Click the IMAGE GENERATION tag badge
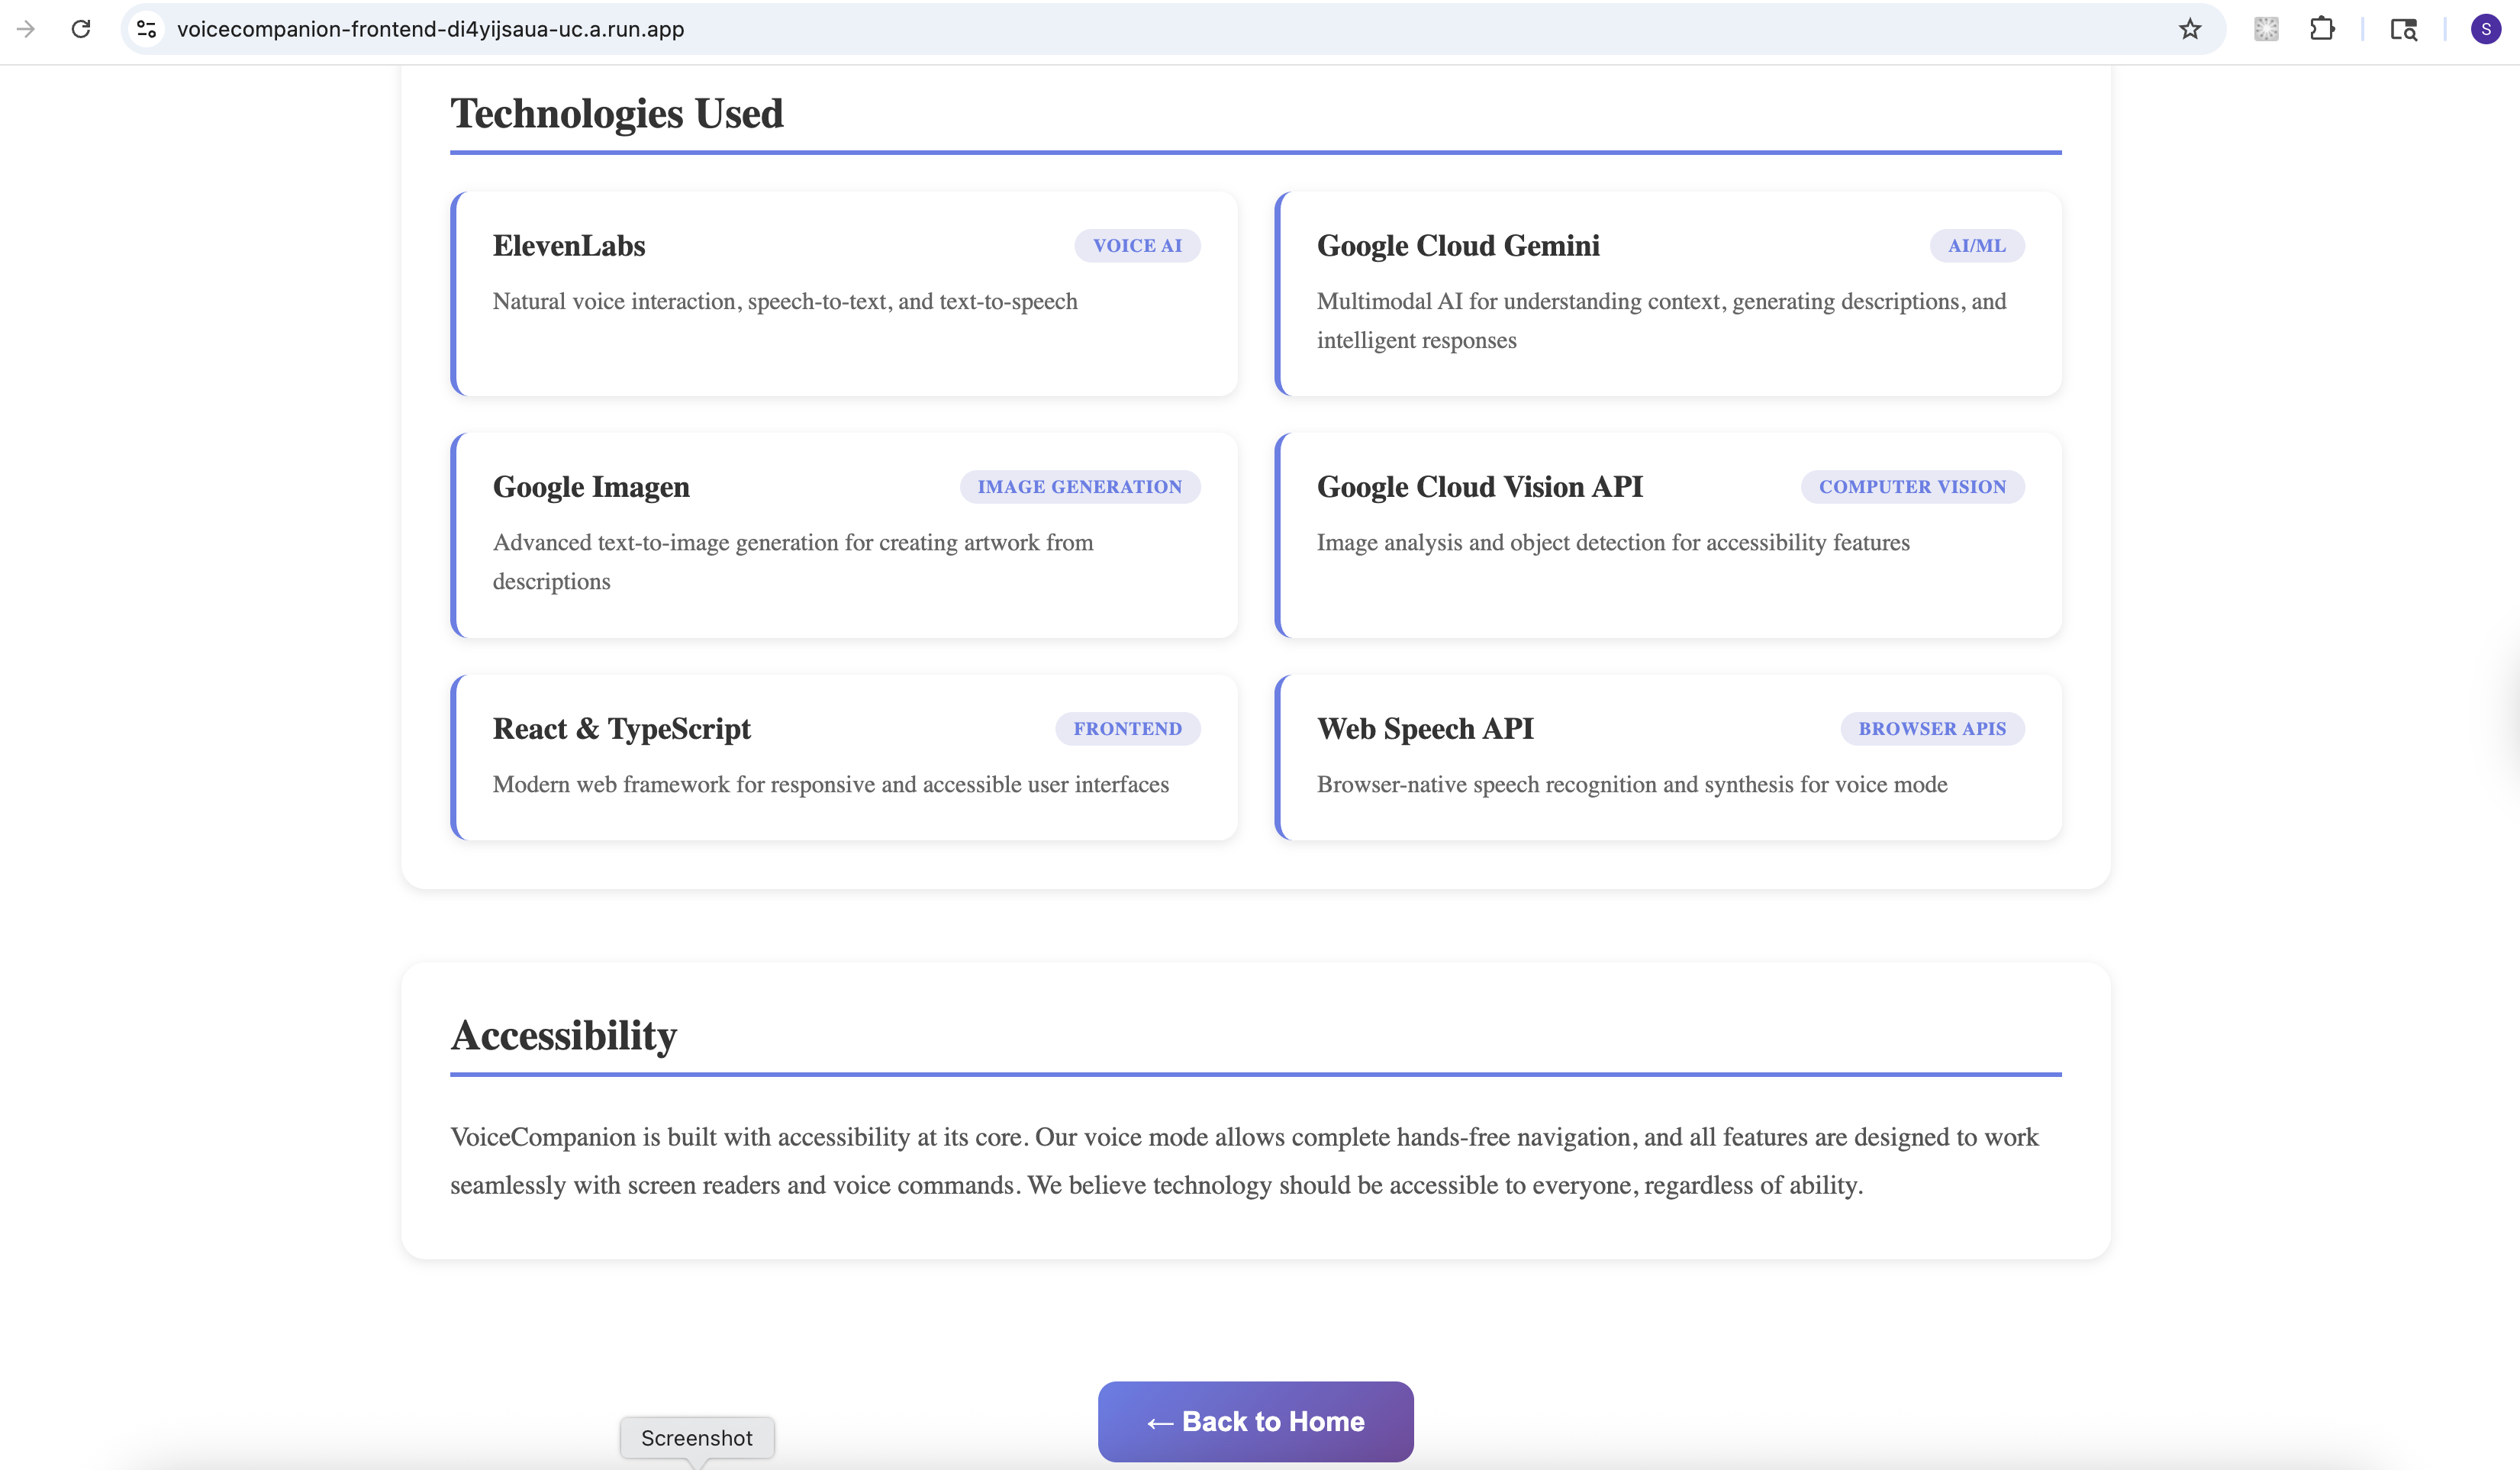2520x1470 pixels. pos(1079,487)
